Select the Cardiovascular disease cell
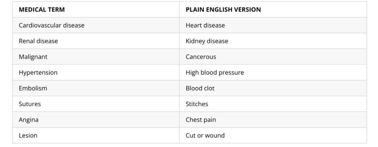Viewport: 378px width, 147px height. (x=52, y=25)
